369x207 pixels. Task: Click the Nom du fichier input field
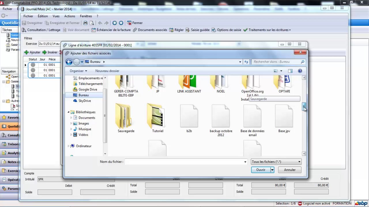click(186, 162)
